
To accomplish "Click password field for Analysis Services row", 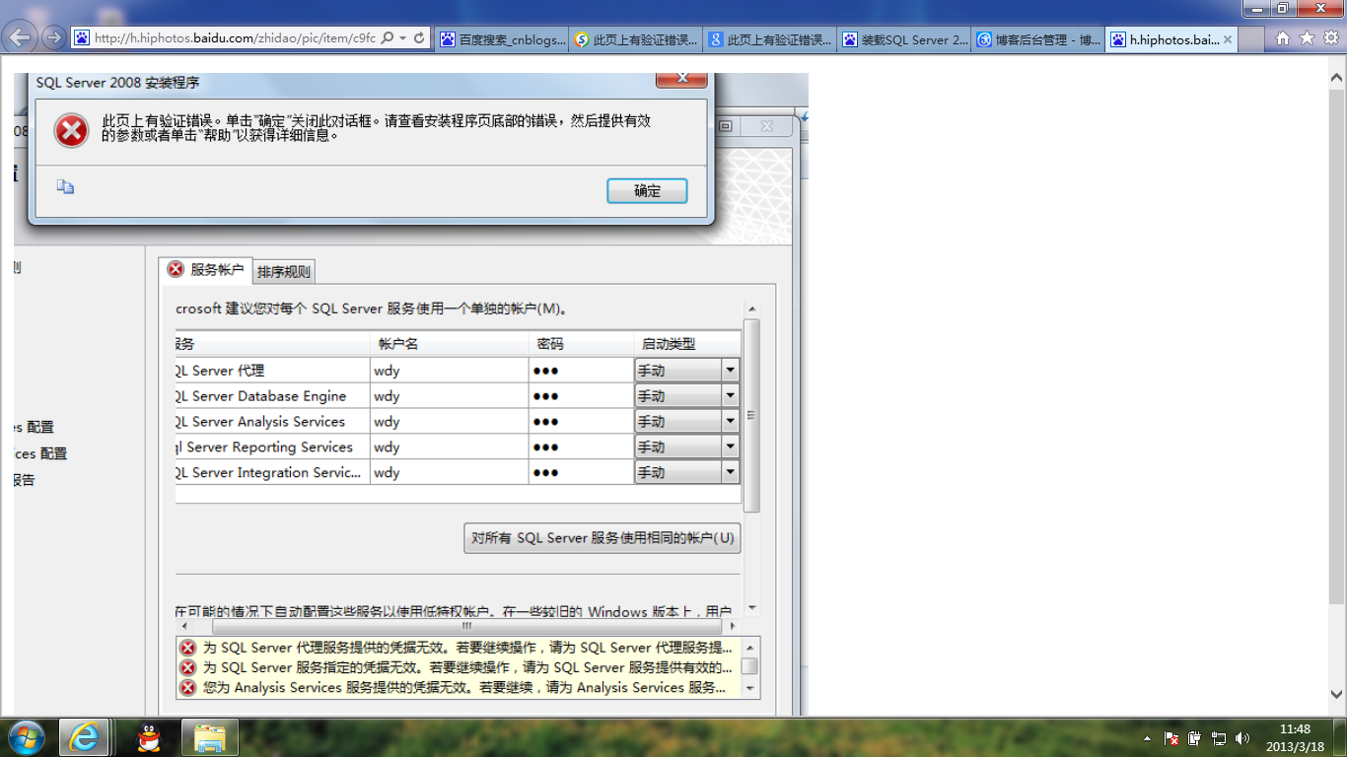I will tap(581, 422).
